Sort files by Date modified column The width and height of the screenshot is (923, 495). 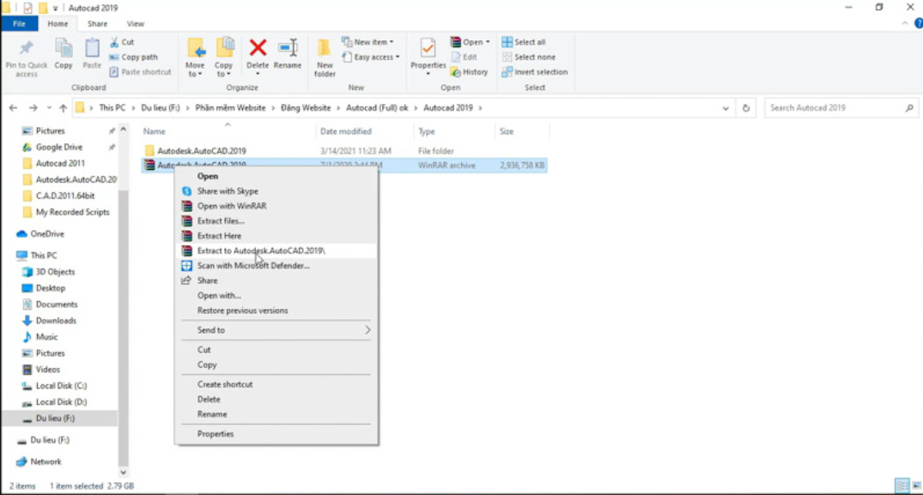(x=346, y=131)
